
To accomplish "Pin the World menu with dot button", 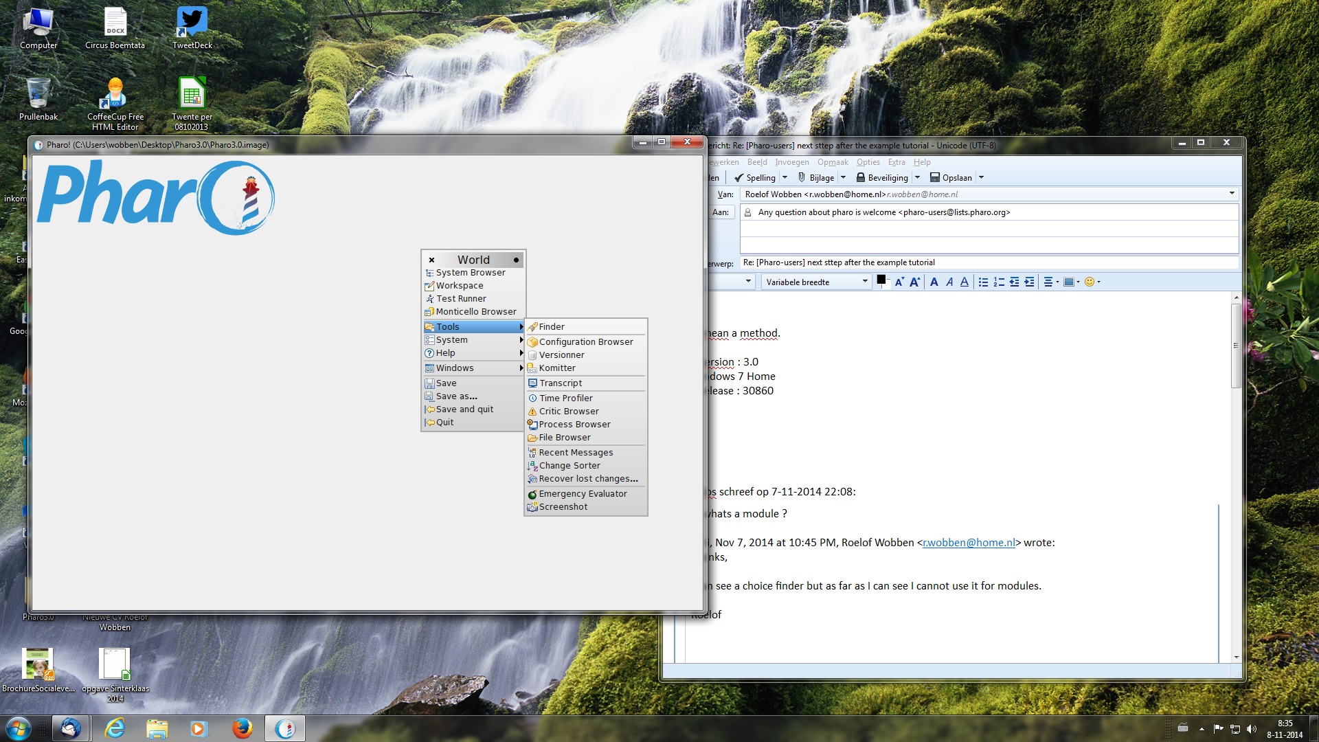I will click(516, 260).
